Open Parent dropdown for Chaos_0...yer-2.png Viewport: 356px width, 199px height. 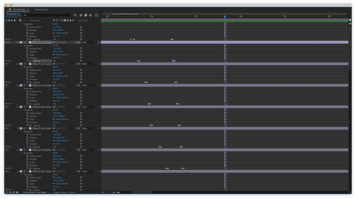(89, 64)
